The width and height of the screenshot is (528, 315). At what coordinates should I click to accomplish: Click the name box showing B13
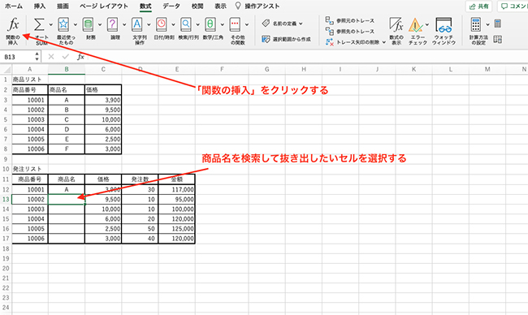coord(17,57)
